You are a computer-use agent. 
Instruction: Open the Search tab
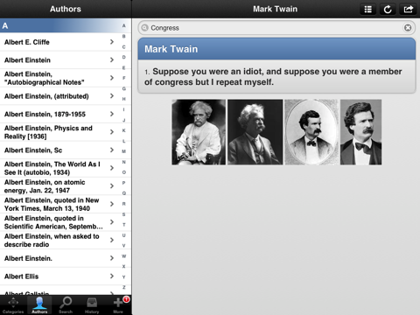point(66,305)
